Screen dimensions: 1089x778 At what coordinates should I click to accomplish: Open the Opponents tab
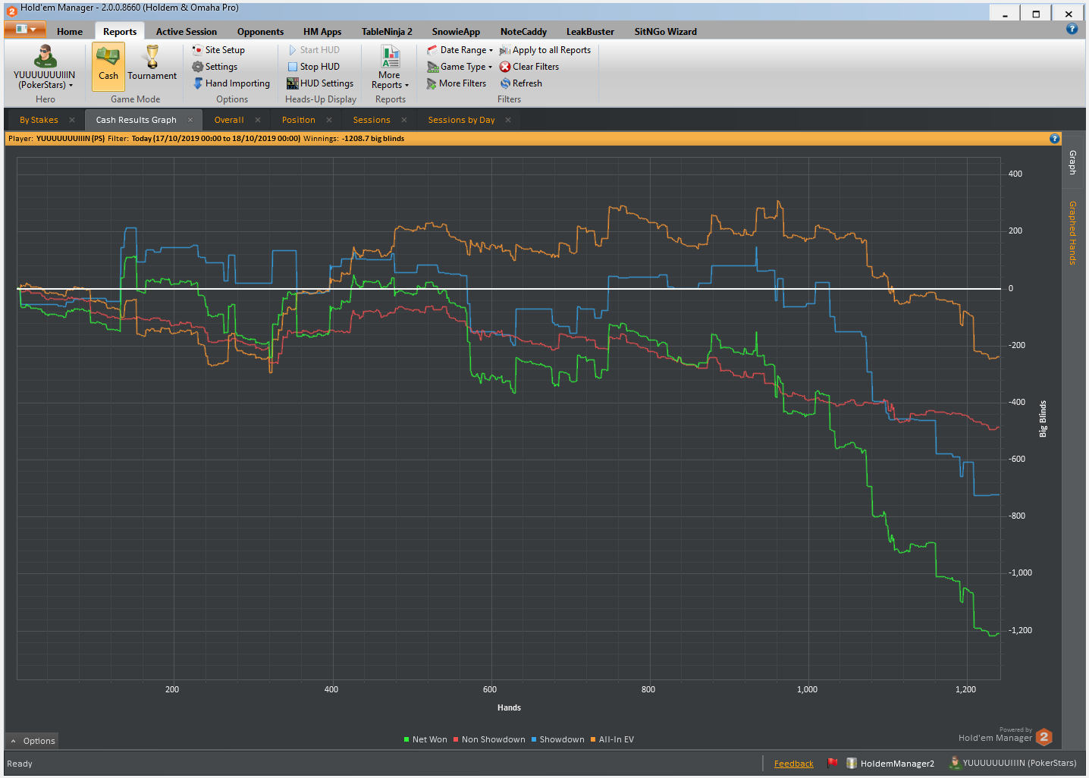pos(260,32)
